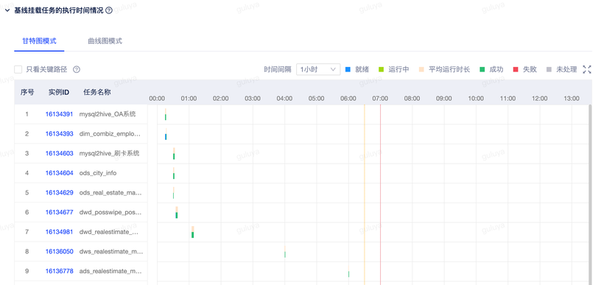Open instance ID 16134604
Image resolution: width=601 pixels, height=285 pixels.
59,173
